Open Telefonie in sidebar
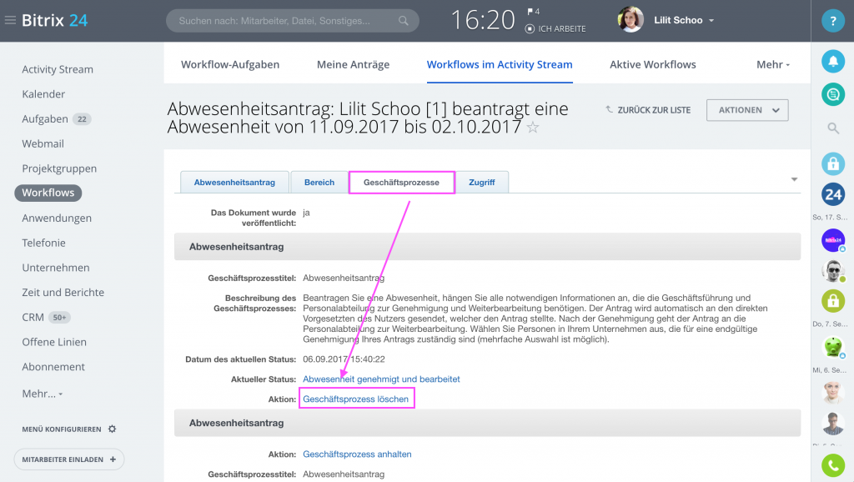 click(43, 243)
